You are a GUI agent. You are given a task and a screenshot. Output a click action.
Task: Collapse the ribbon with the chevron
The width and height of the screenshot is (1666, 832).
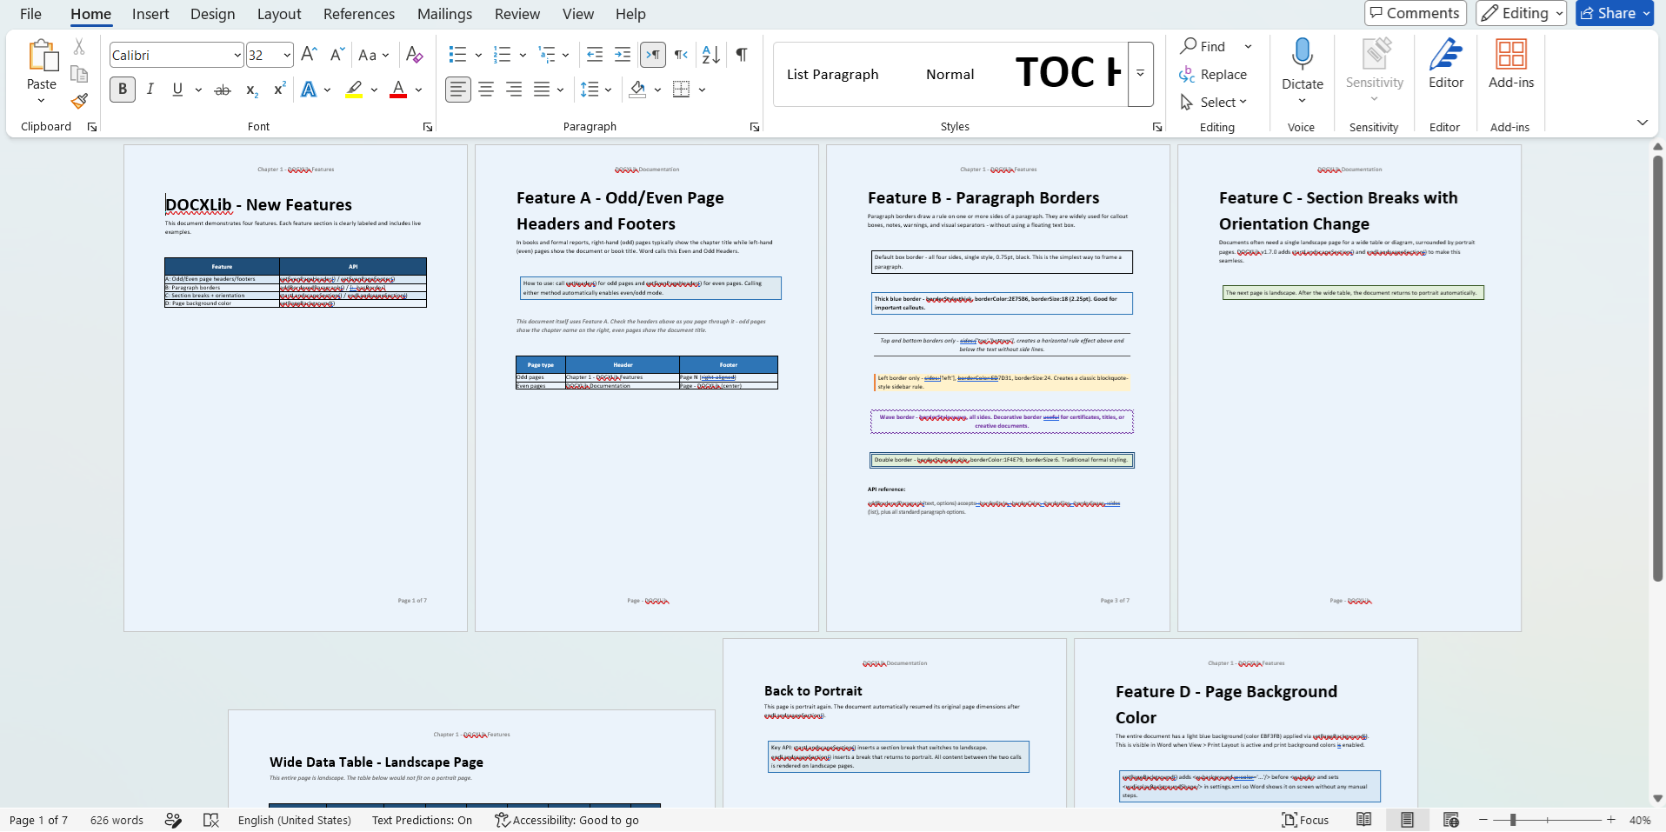[1643, 123]
